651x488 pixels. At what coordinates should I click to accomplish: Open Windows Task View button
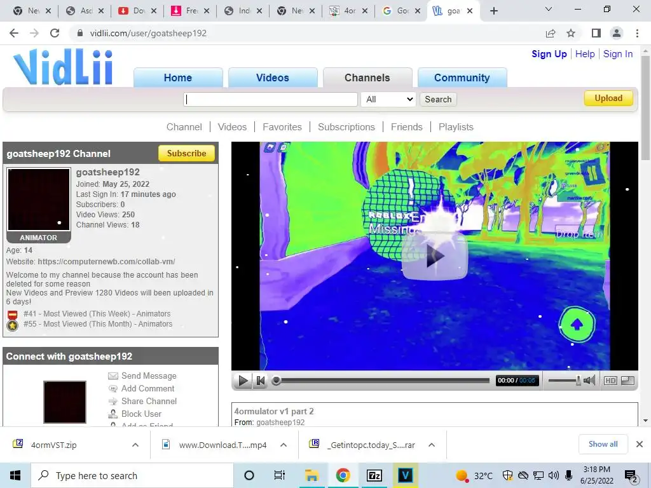pyautogui.click(x=280, y=475)
